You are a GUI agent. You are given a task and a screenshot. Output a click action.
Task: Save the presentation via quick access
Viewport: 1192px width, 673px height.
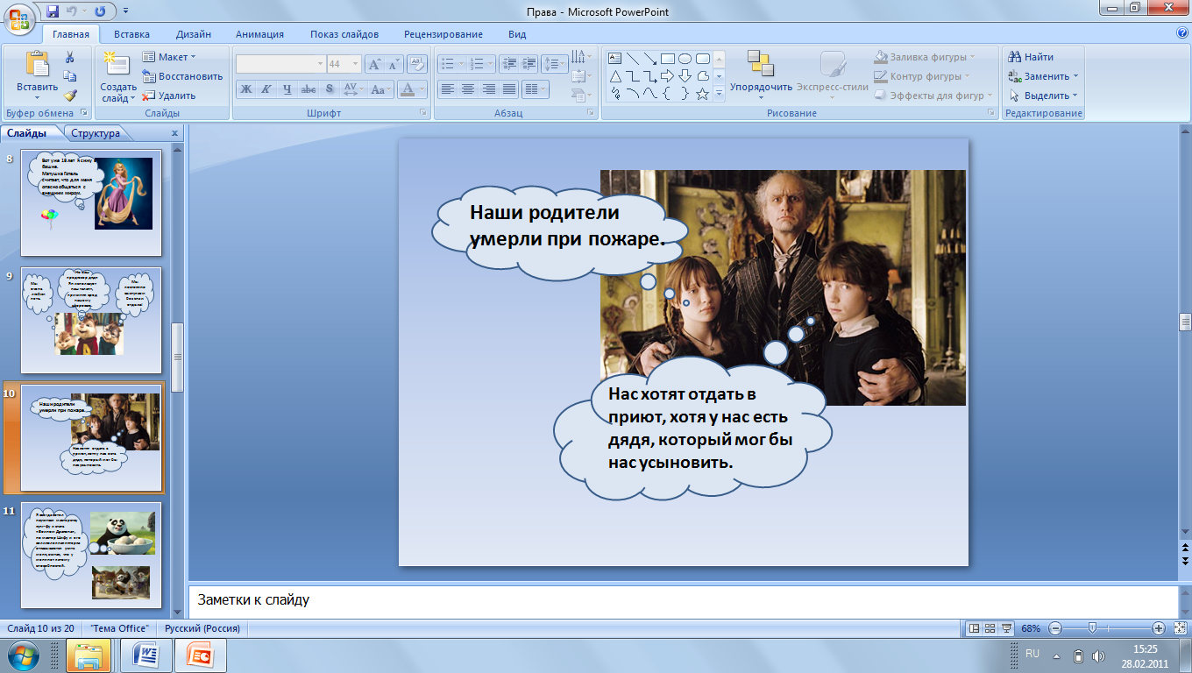coord(53,11)
